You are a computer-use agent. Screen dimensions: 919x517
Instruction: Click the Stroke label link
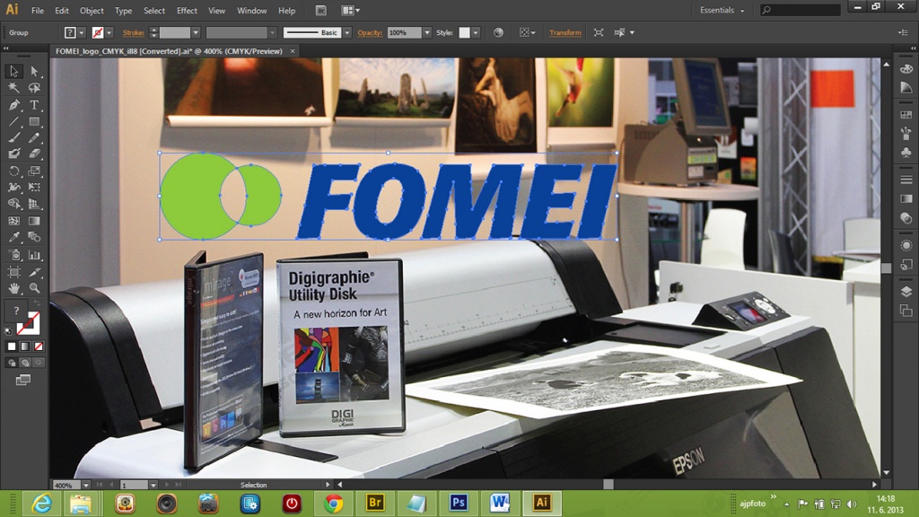tap(134, 33)
